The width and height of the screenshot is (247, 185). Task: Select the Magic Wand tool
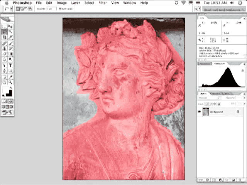(x=10, y=32)
